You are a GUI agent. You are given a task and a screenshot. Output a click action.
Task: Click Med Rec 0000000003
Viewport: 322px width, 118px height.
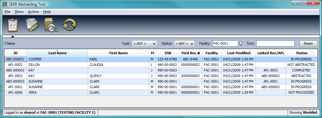[x=190, y=76]
